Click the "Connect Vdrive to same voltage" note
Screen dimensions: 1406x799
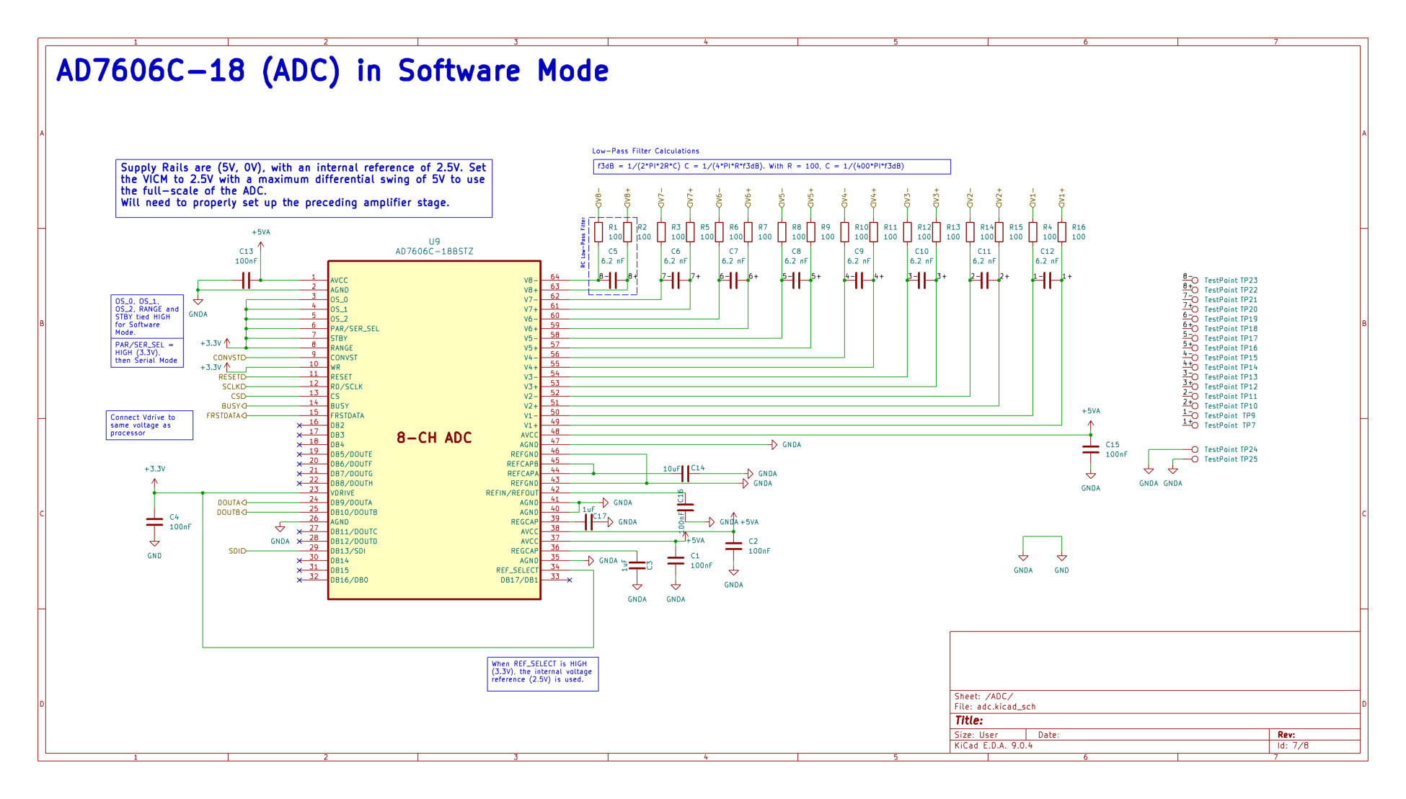coord(149,425)
